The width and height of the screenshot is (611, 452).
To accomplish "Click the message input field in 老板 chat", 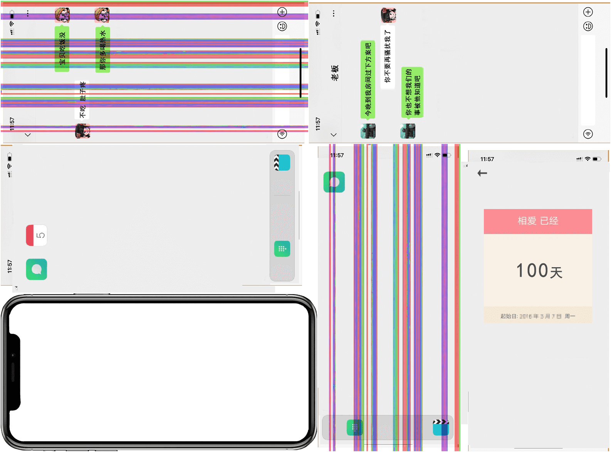I will (588, 80).
